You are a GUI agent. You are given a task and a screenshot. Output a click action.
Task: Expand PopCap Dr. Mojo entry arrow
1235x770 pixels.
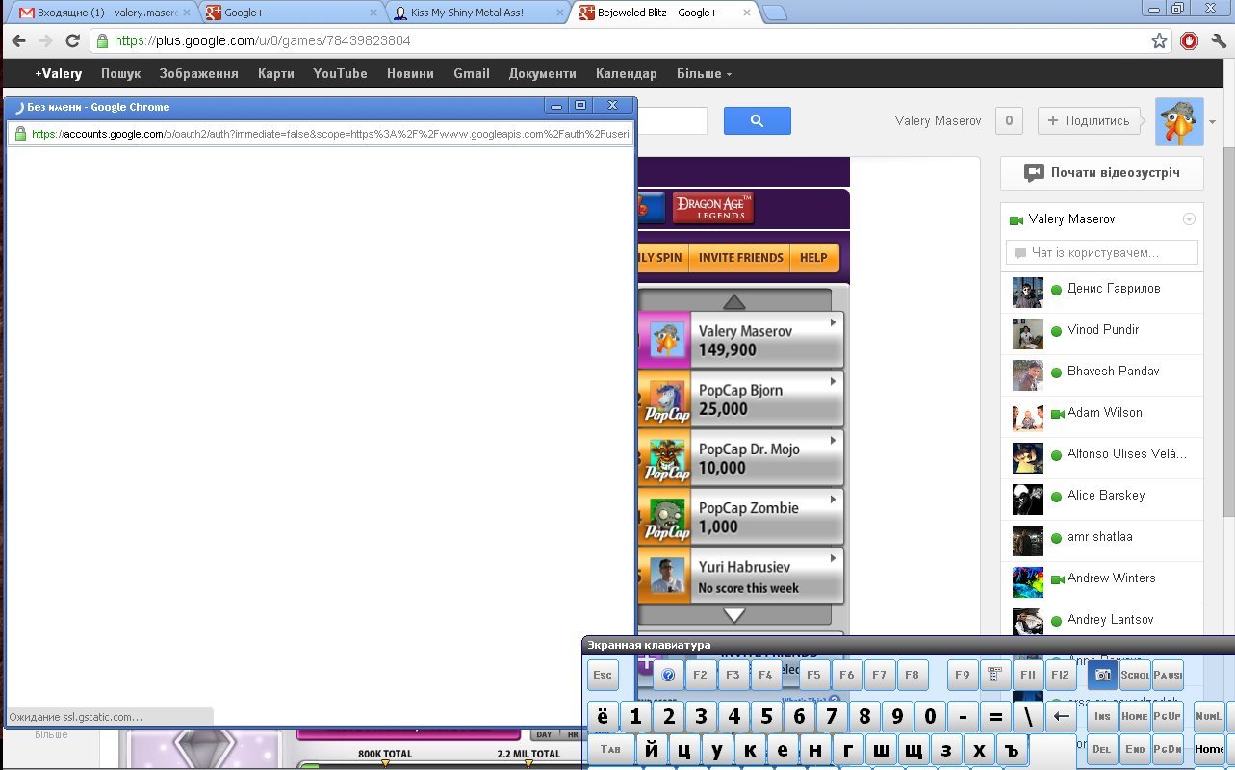[x=833, y=440]
